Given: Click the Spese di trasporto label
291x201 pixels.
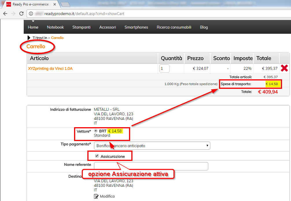Looking at the screenshot, I should 236,84.
